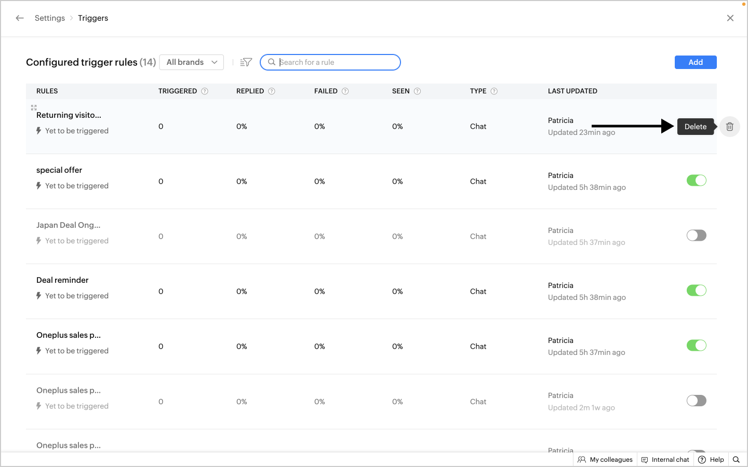
Task: Open the bottom bar search icon
Action: tap(736, 460)
